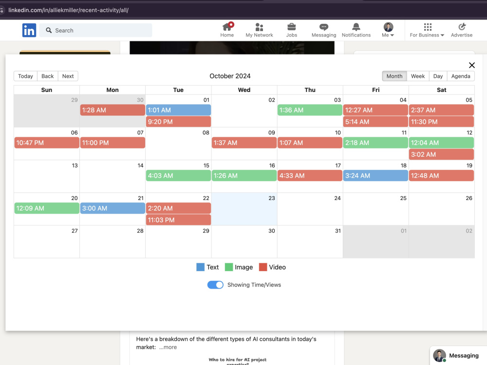Open the 11:03 PM video post event
This screenshot has width=487, height=365.
pyautogui.click(x=178, y=220)
